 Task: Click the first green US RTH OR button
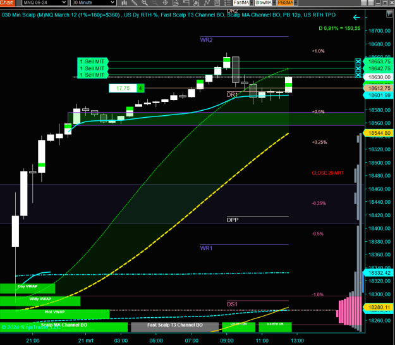[238, 327]
